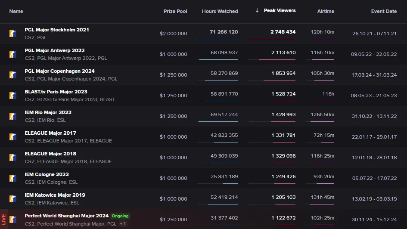
Task: Click CS2 game icon for PGL Major Antwerp 2022
Action: [x=13, y=54]
